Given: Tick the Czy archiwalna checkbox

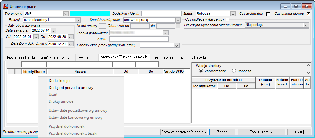Looking at the screenshot, I should (268, 14).
